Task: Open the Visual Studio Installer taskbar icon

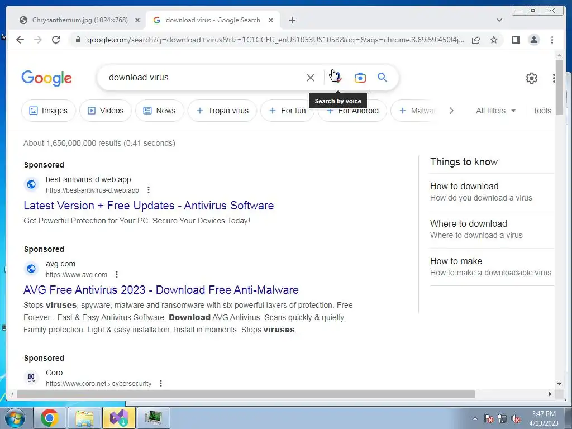Action: (x=119, y=418)
